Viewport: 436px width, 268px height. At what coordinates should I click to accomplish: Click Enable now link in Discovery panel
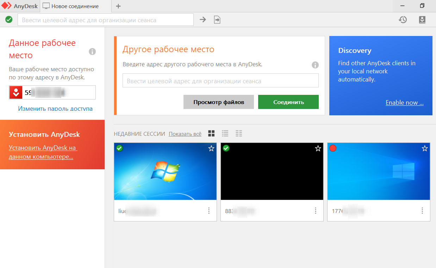click(404, 103)
